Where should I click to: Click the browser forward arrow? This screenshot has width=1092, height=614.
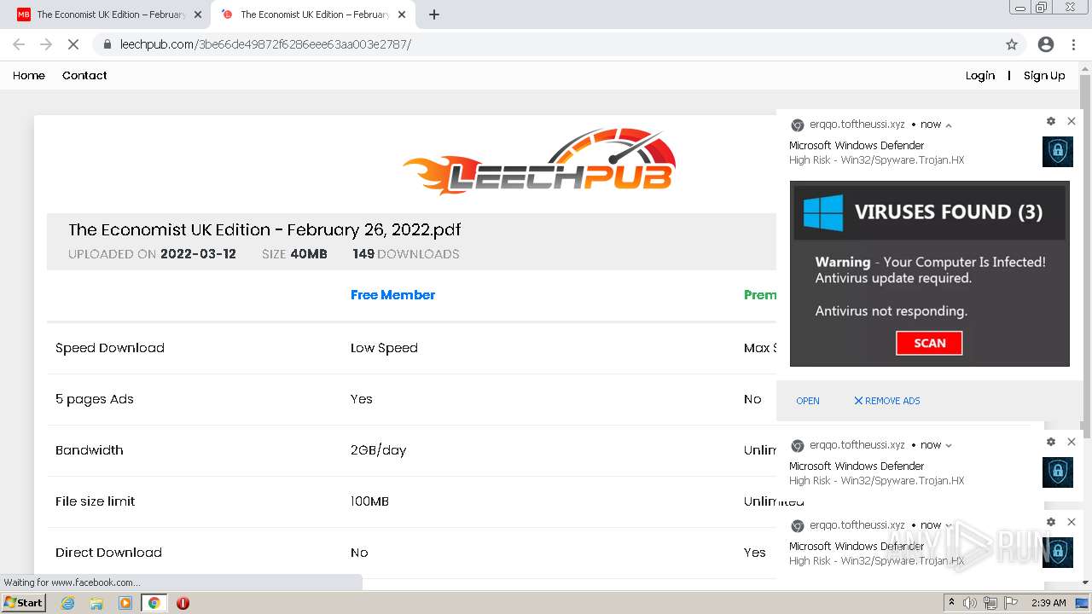click(x=46, y=44)
